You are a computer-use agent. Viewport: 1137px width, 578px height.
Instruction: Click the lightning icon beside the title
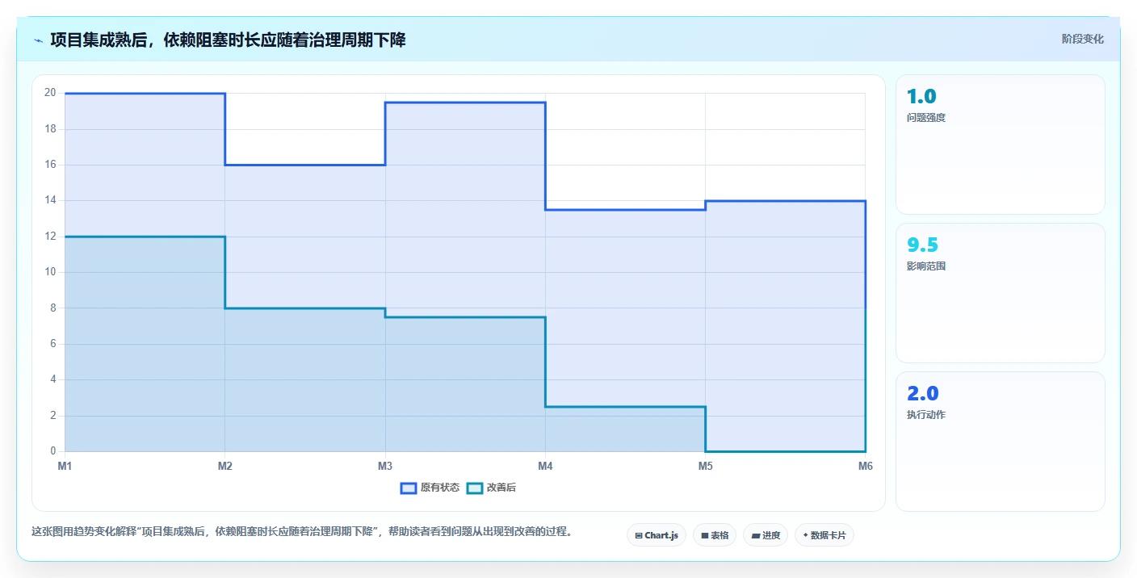pyautogui.click(x=39, y=40)
